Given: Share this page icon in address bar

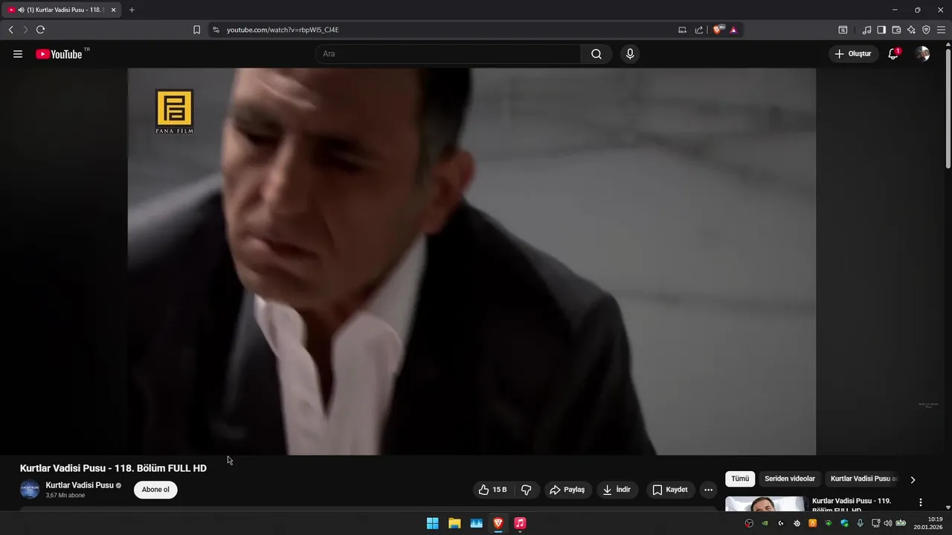Looking at the screenshot, I should click(x=699, y=30).
